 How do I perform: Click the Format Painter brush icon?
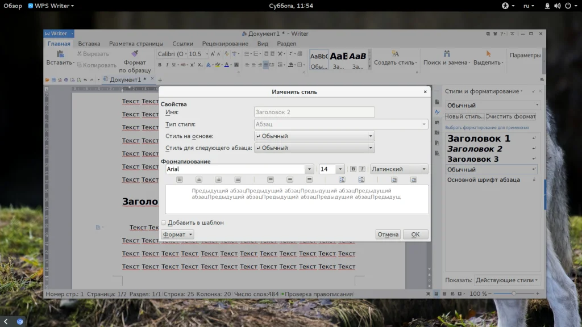coord(135,54)
